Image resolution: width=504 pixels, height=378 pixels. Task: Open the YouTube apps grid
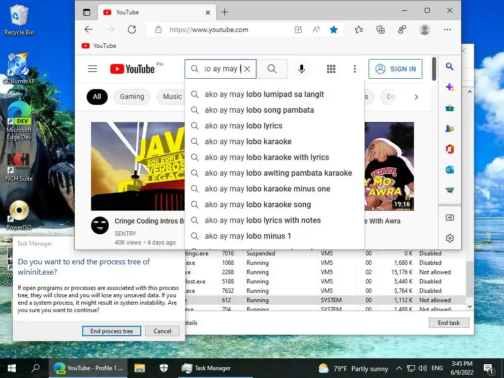(331, 69)
